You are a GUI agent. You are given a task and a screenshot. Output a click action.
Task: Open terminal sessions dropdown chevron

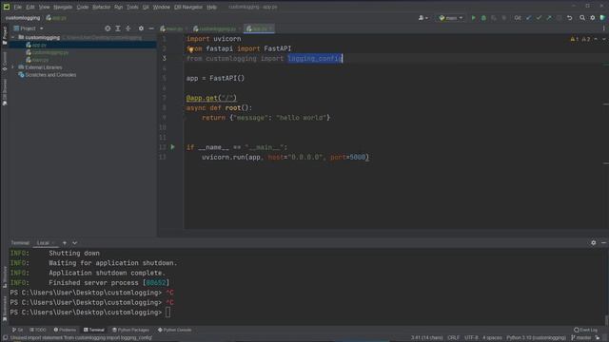74,243
